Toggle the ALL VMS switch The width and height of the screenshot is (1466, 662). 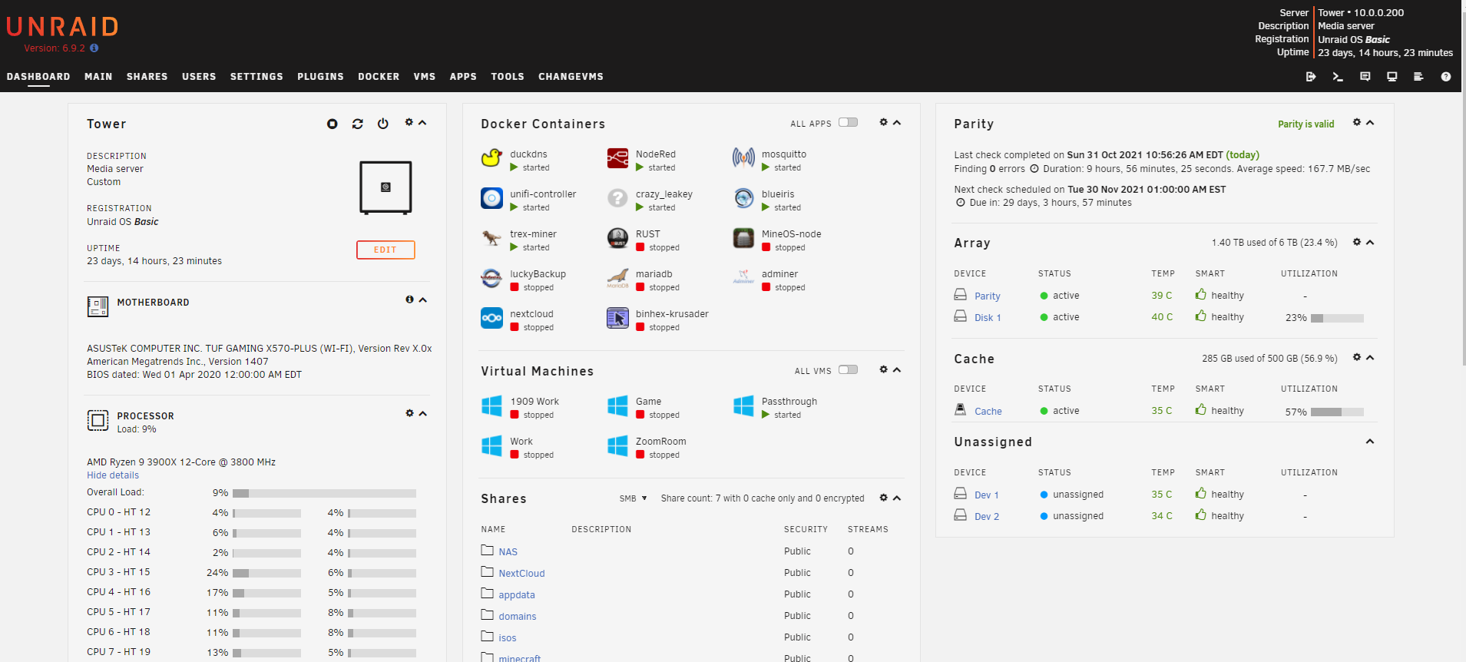(x=848, y=370)
